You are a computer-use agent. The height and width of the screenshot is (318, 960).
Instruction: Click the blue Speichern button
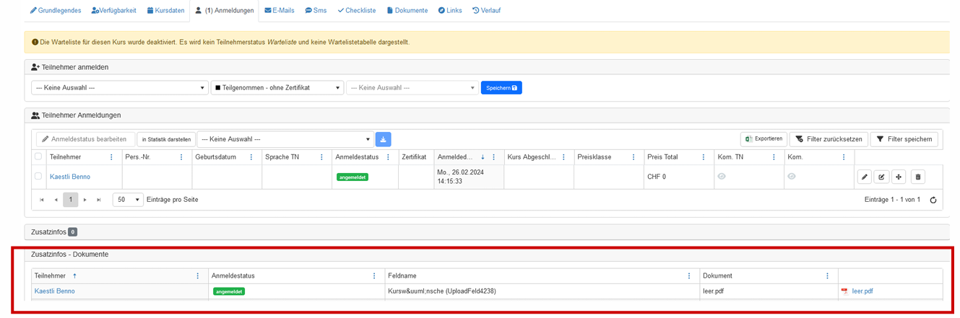501,88
